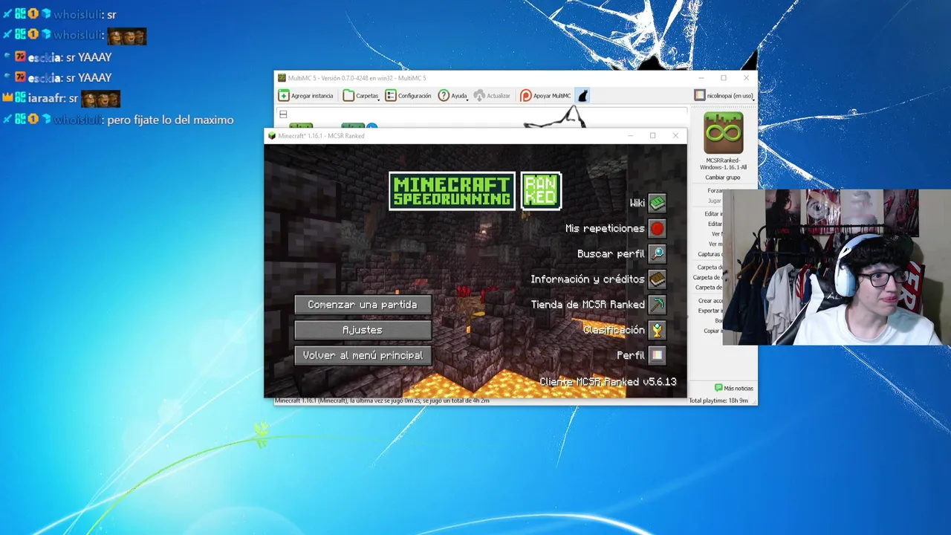Image resolution: width=951 pixels, height=535 pixels.
Task: Click the Mis repeticiones label
Action: coord(605,228)
